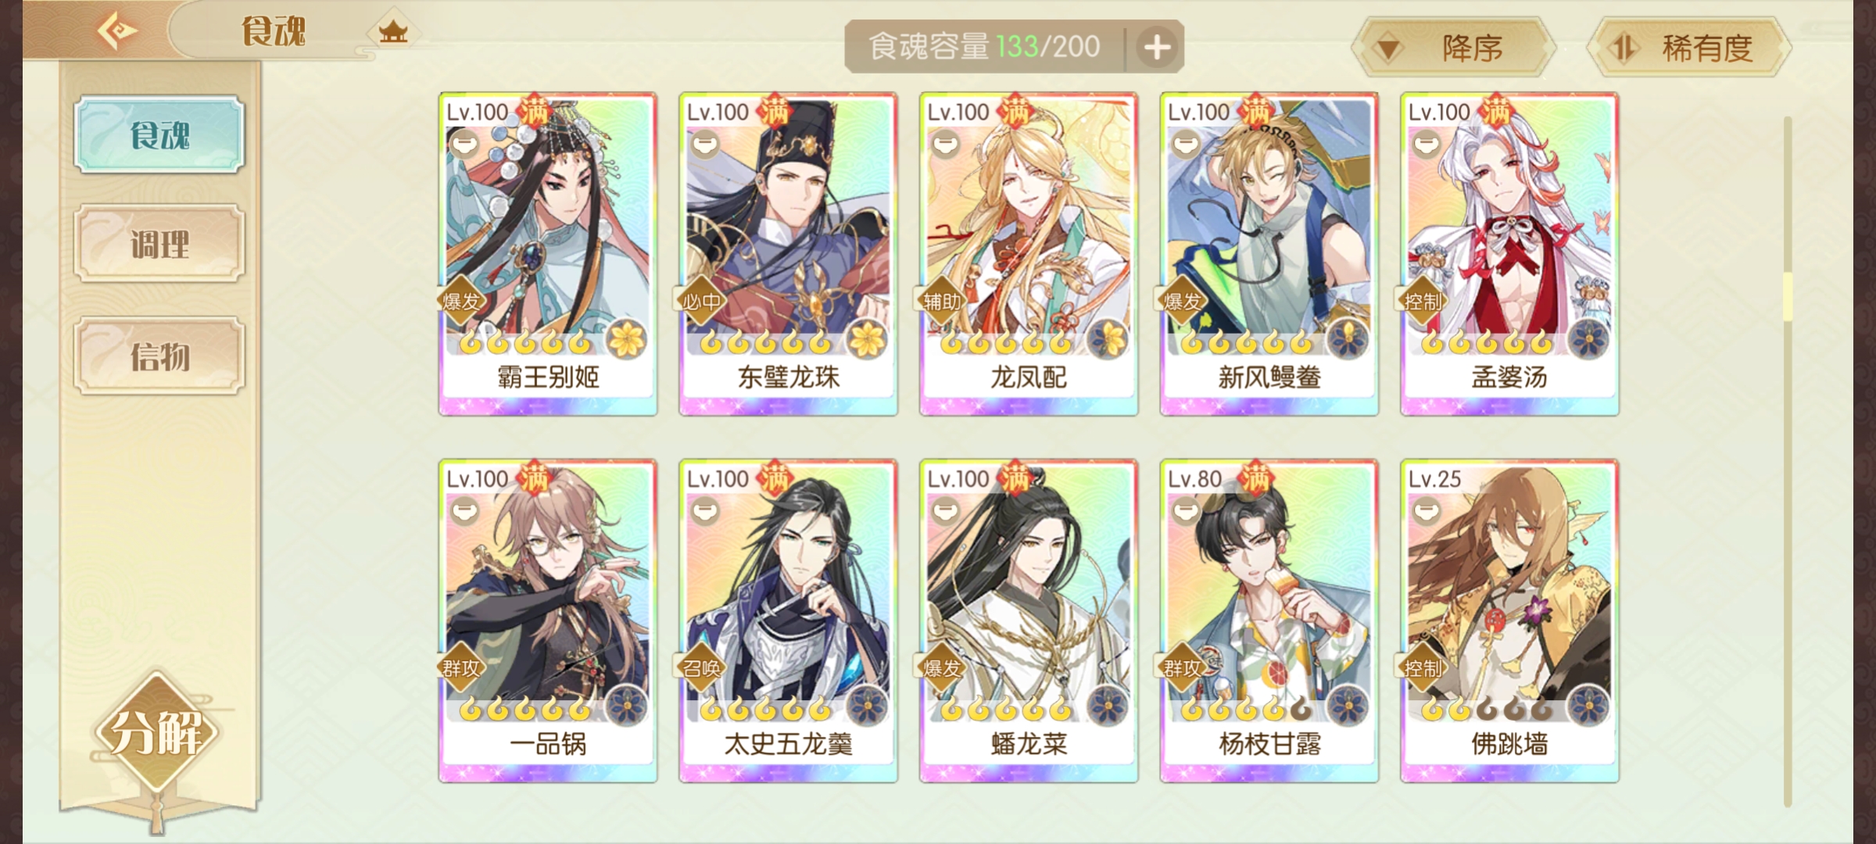The image size is (1876, 844).
Task: Tap the 辅助 badge on 龙凤配
Action: pos(942,302)
